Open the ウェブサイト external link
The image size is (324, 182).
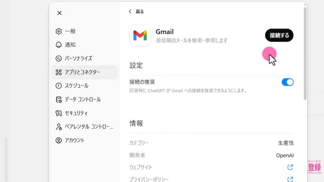point(290,167)
